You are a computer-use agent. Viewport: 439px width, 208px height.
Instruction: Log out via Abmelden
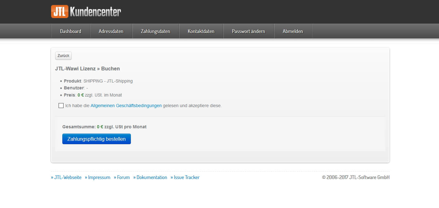tap(293, 31)
